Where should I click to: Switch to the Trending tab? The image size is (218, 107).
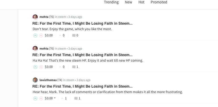coord(111,2)
